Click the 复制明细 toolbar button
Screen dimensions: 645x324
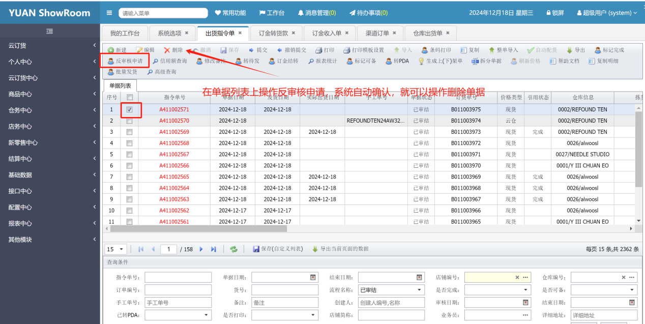tap(604, 61)
